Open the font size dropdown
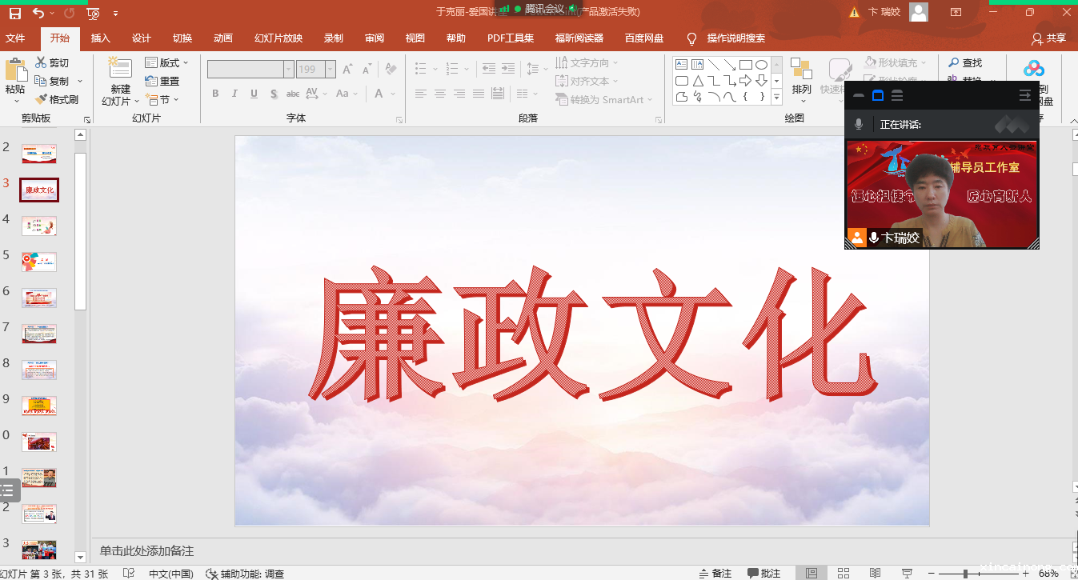 [x=331, y=70]
